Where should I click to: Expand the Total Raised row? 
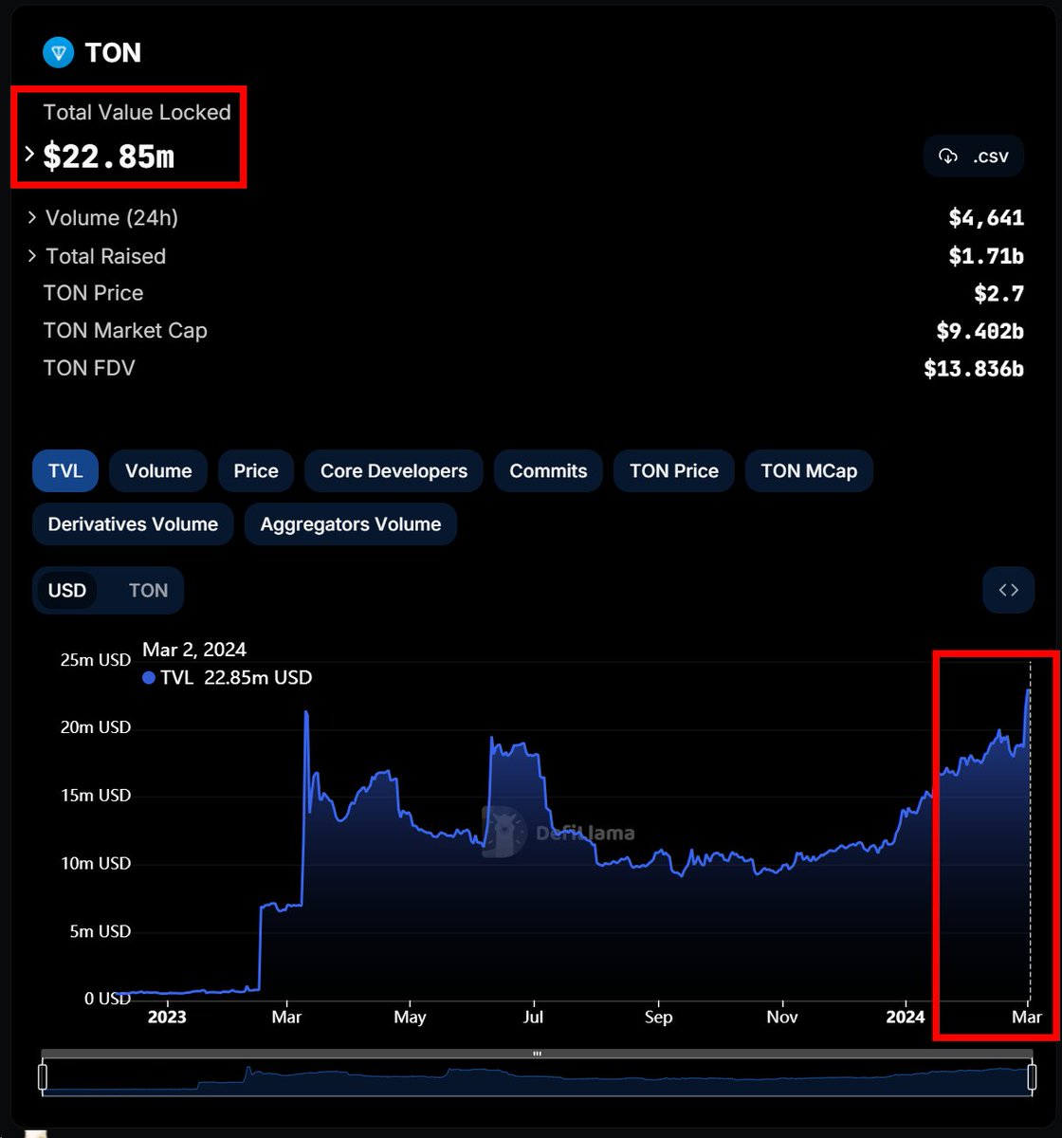[x=32, y=256]
